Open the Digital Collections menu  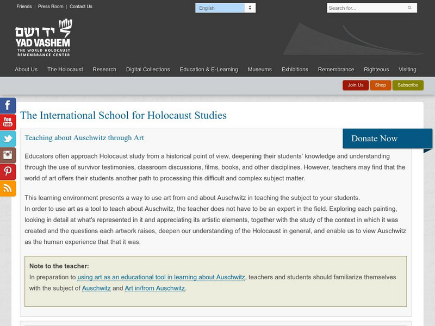pos(148,70)
